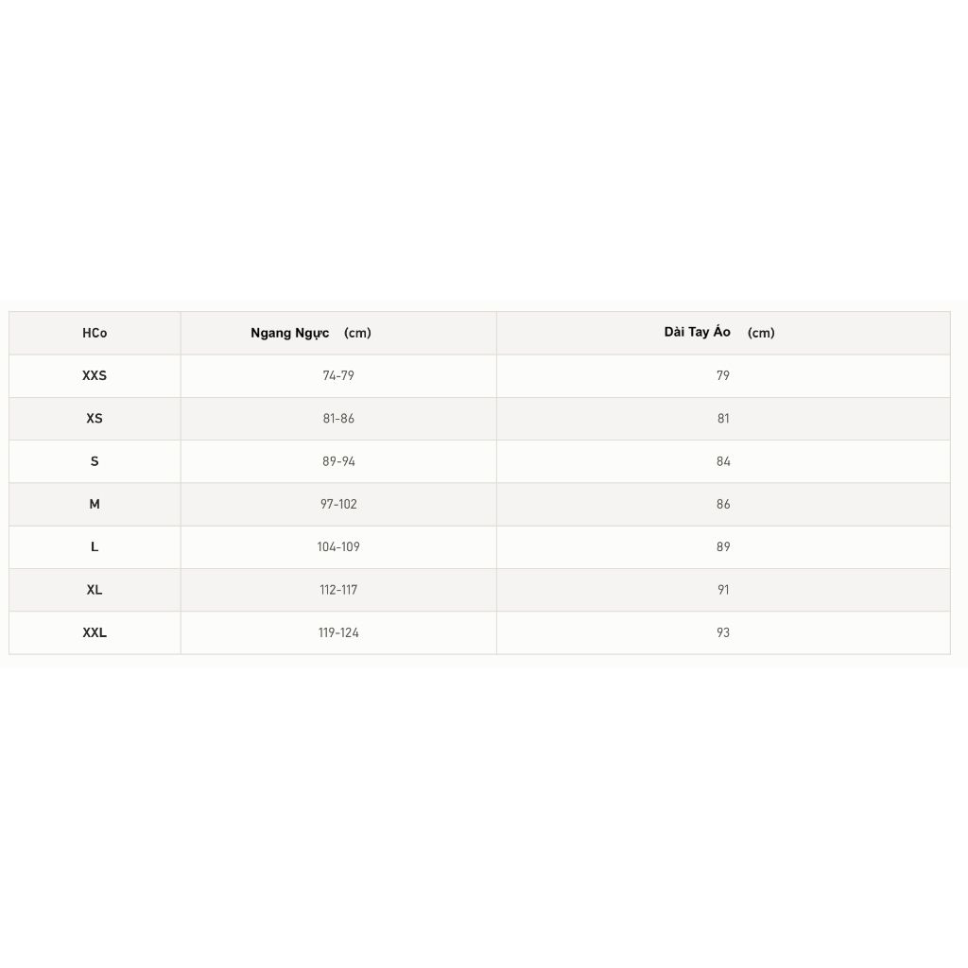This screenshot has height=968, width=968.
Task: Click the 104-109 chest measurement cell
Action: (338, 546)
